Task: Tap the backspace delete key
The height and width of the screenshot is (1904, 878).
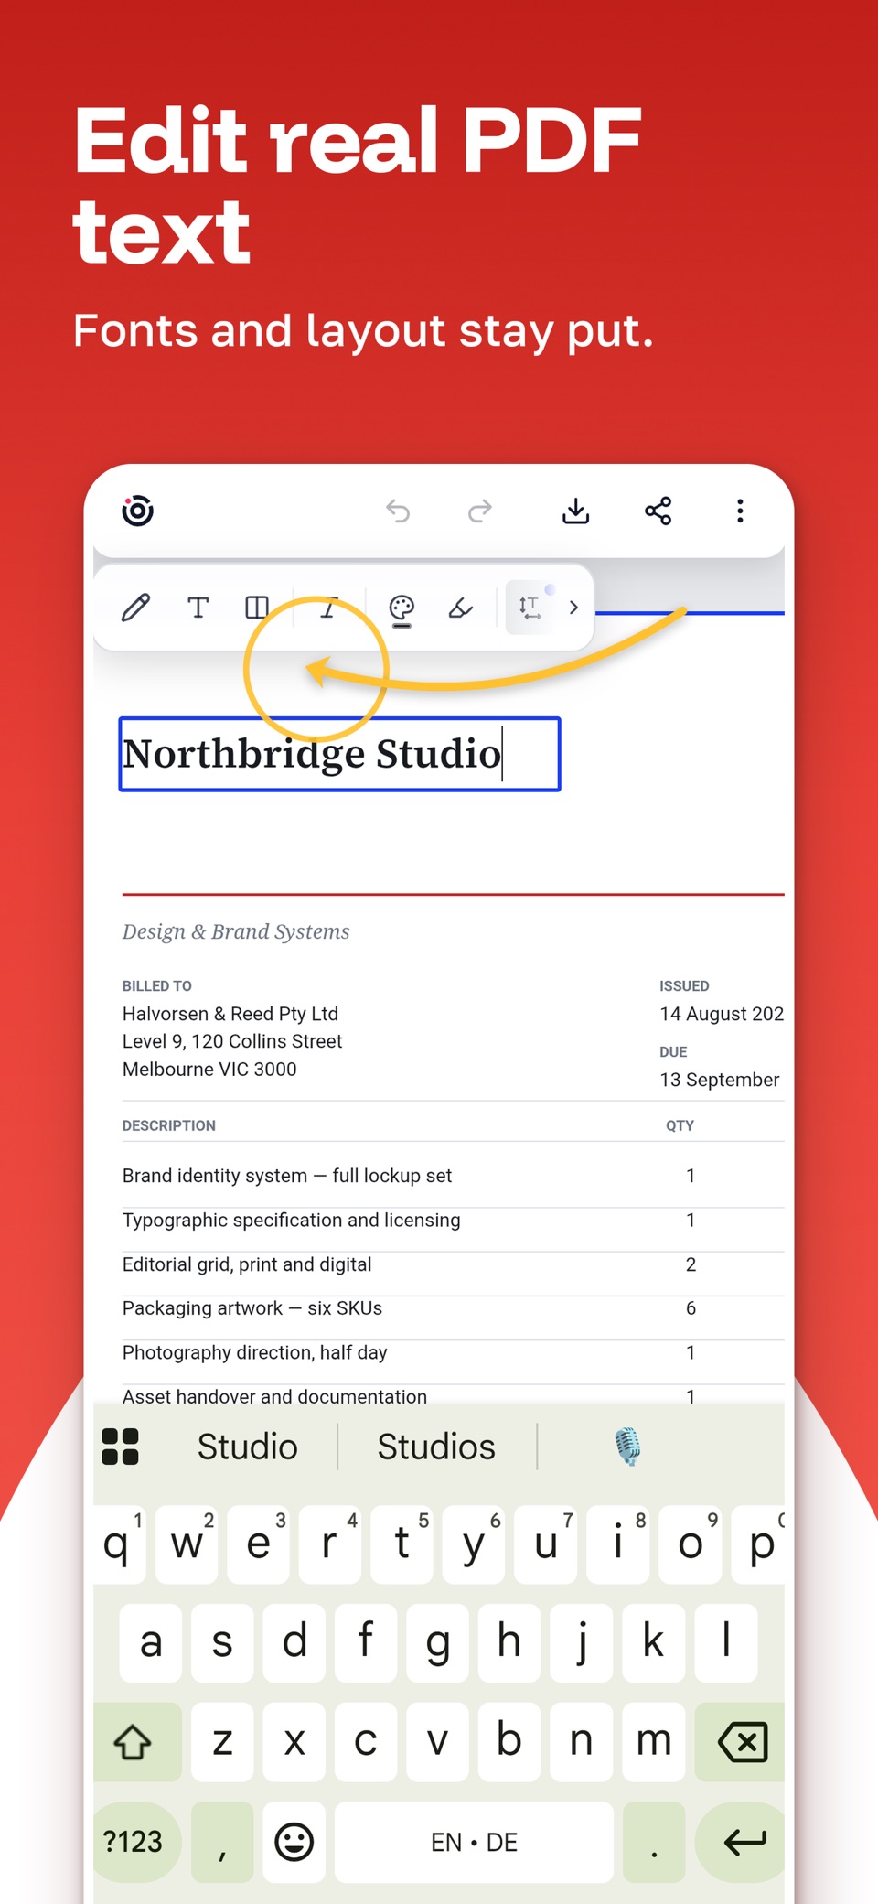Action: coord(740,1741)
